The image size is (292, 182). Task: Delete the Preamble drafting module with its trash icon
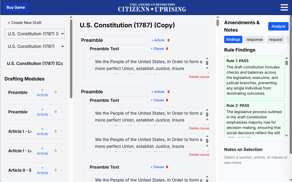pos(55,92)
